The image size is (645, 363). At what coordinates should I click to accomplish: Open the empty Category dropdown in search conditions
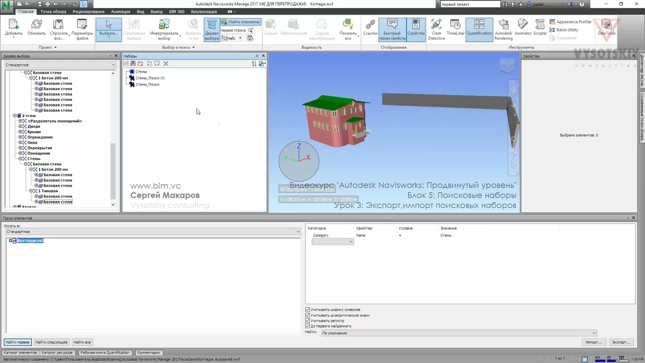(x=333, y=241)
